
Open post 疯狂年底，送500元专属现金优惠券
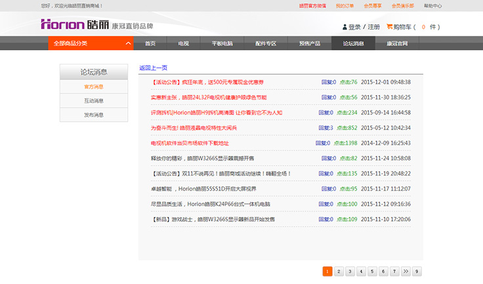(x=207, y=82)
